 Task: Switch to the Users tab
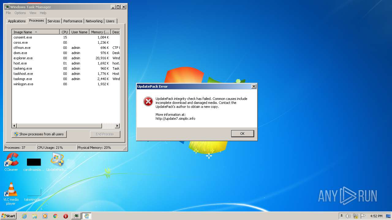[110, 21]
